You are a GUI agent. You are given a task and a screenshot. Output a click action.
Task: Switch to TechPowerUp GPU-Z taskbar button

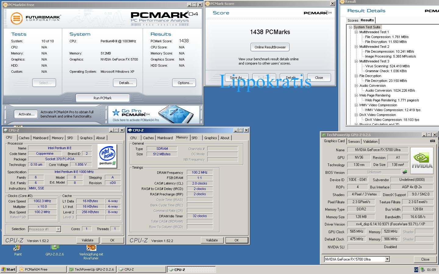(92, 269)
